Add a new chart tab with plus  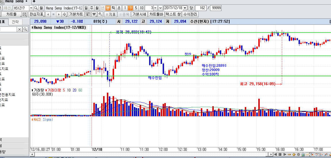pyautogui.click(x=34, y=1)
